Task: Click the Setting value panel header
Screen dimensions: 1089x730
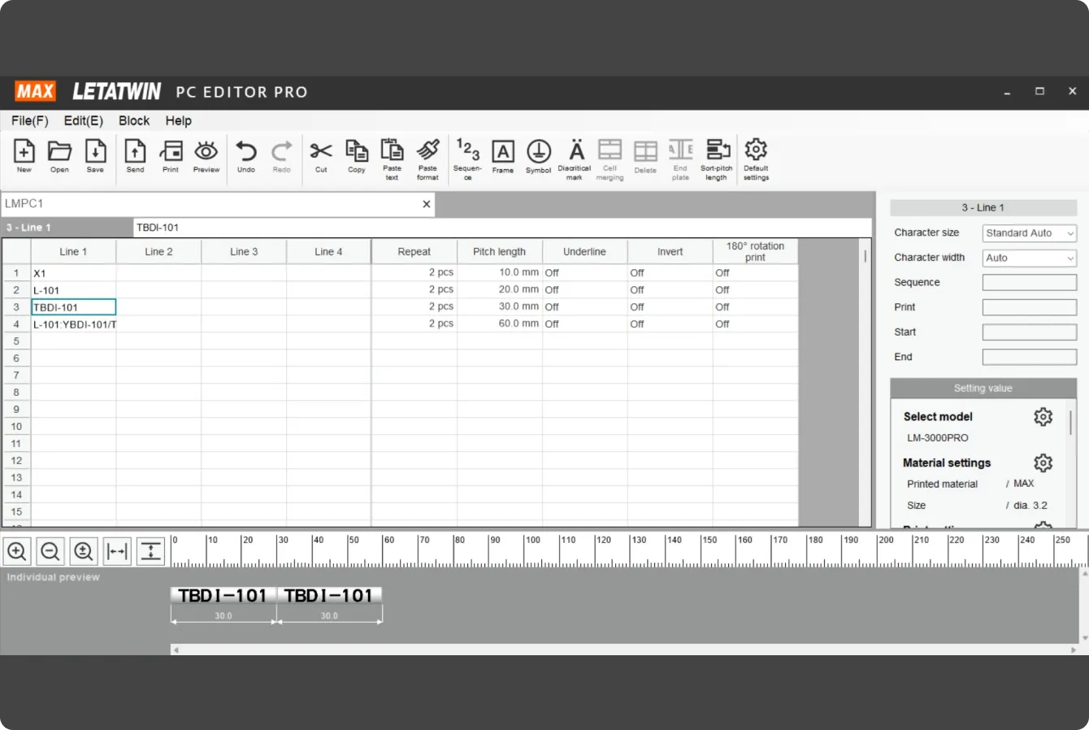Action: tap(983, 389)
